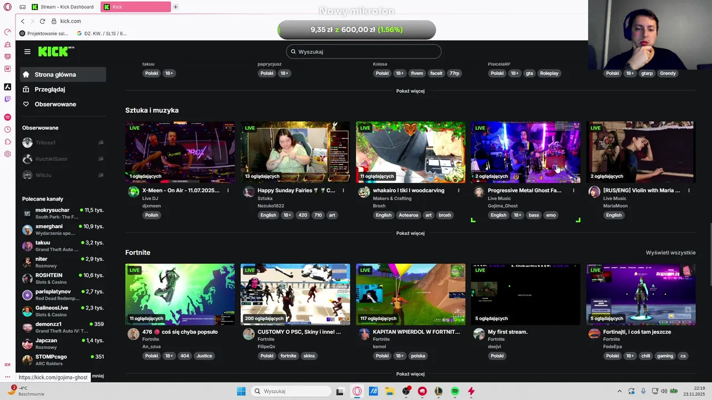
Task: Go back in browser history
Action: click(22, 21)
